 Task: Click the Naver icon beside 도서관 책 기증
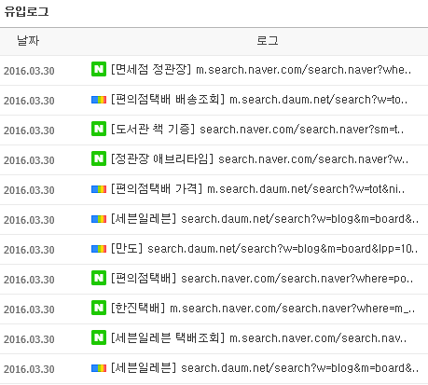tap(99, 129)
